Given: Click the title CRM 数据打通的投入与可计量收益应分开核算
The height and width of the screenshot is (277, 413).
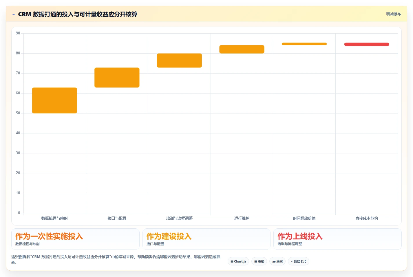Looking at the screenshot, I should 78,14.
